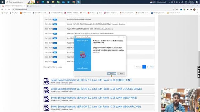Click the 'Add SAMSUNG SM-N9208' SUB BOARD row
The image size is (200, 112).
[99, 29]
